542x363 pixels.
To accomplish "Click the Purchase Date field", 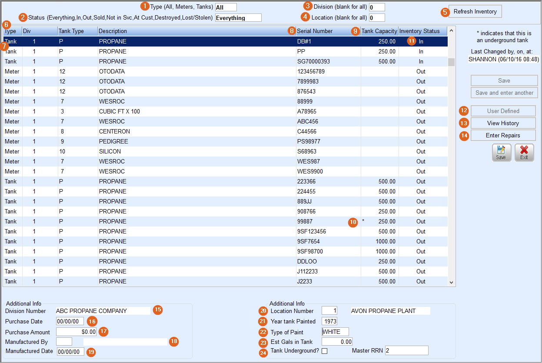I will [x=70, y=321].
